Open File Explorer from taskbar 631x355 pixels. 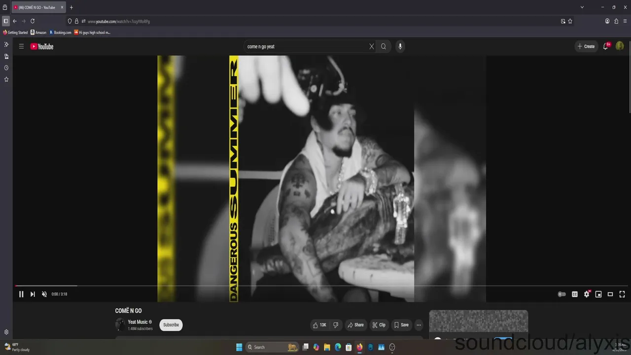327,347
